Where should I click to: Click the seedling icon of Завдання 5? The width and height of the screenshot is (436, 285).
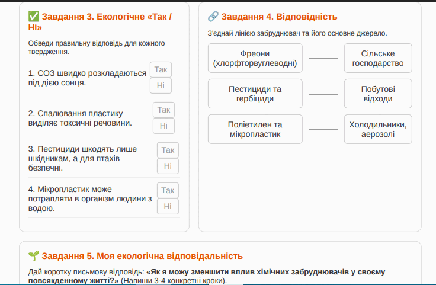34,256
